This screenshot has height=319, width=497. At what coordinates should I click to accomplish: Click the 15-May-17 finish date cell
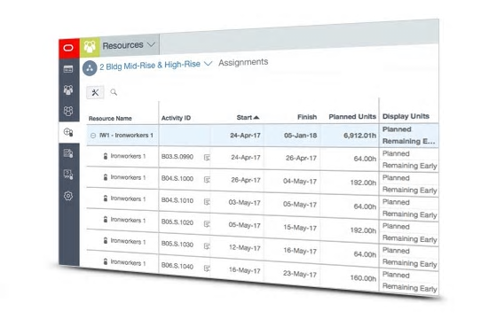pos(300,228)
